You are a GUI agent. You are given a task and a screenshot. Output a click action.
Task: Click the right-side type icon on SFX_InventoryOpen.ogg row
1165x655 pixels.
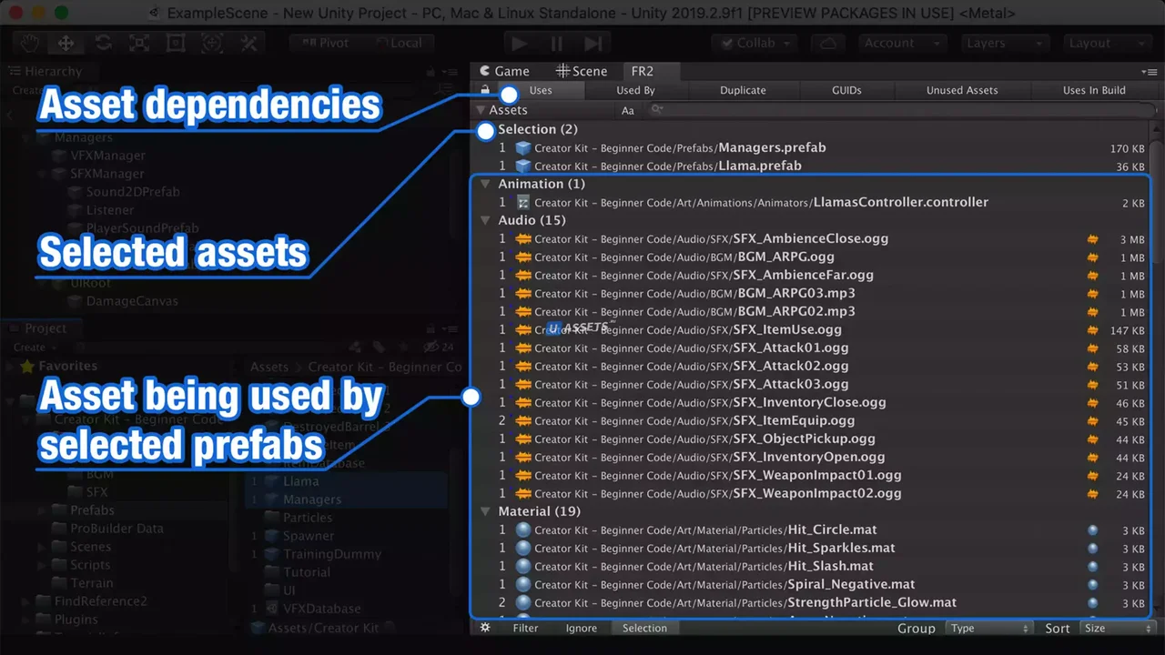[1093, 458]
